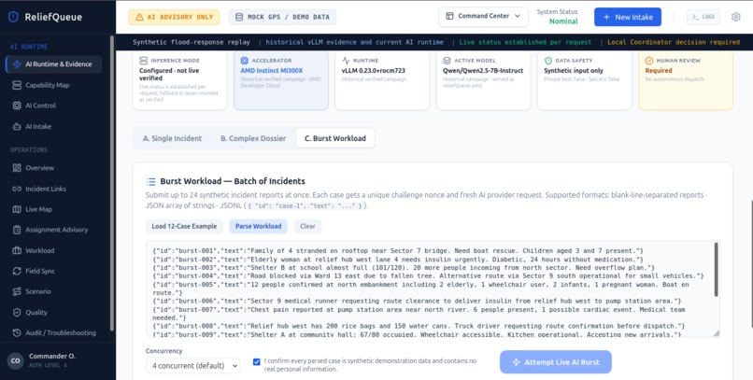Open settings via the gear icon

735,17
